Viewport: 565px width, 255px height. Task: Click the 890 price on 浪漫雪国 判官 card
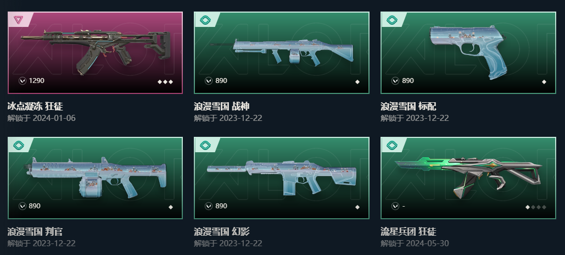tap(35, 206)
